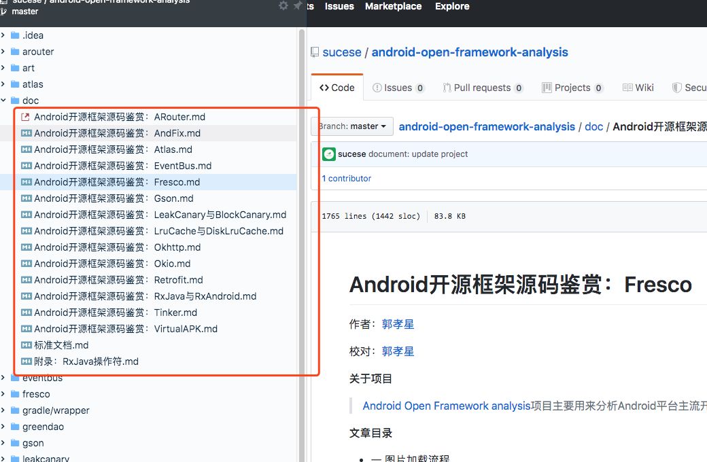707x462 pixels.
Task: Open the Code tab
Action: tap(337, 88)
